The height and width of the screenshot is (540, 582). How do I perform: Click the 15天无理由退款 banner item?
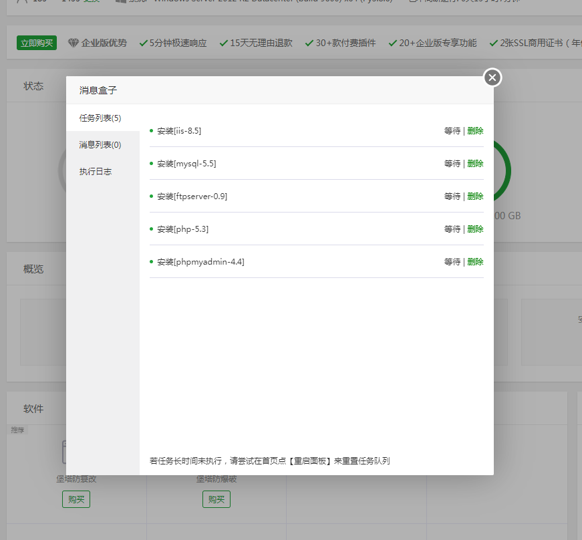(x=256, y=43)
